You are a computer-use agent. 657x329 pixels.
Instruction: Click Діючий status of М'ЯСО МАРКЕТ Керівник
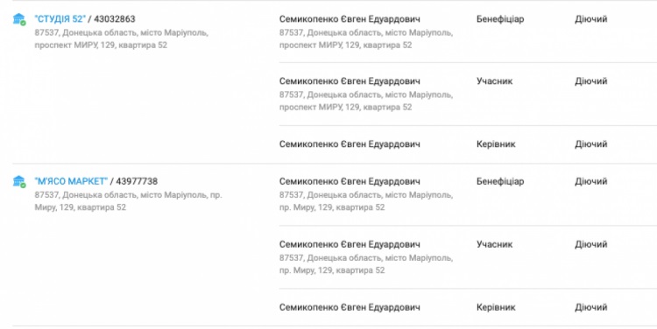(x=590, y=307)
